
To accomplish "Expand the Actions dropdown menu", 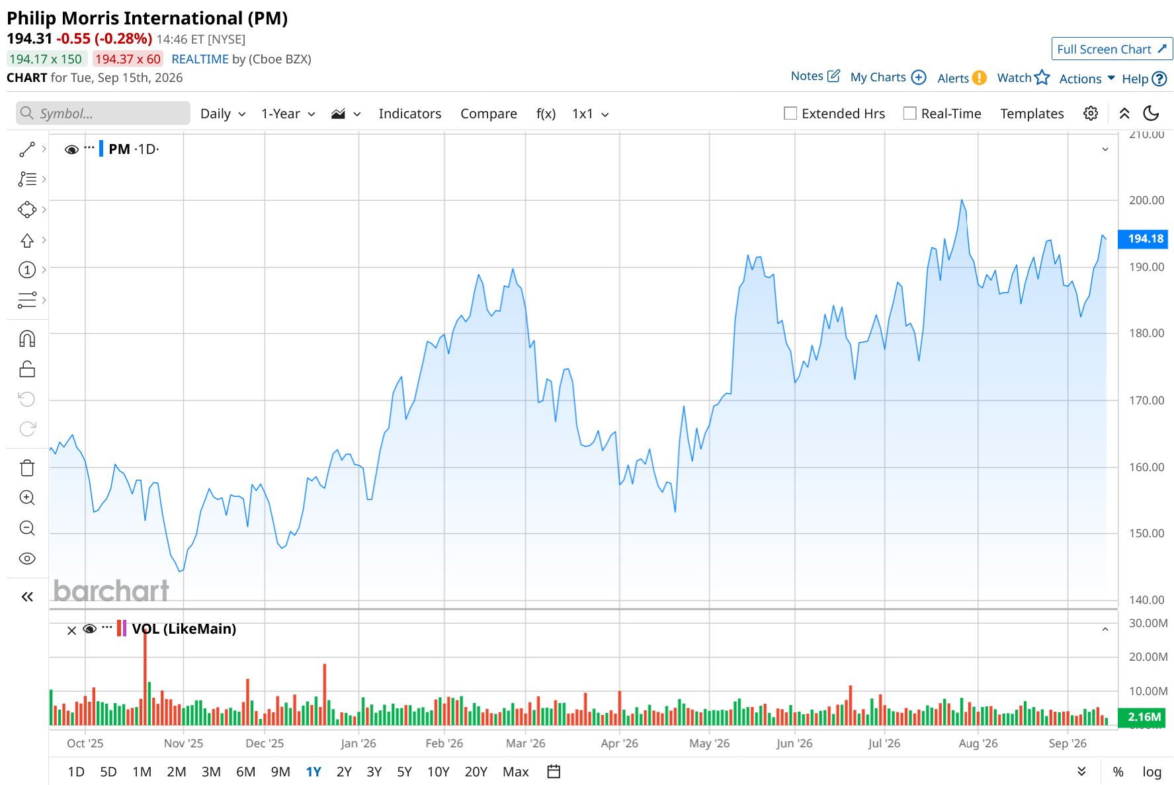I will (x=1087, y=79).
